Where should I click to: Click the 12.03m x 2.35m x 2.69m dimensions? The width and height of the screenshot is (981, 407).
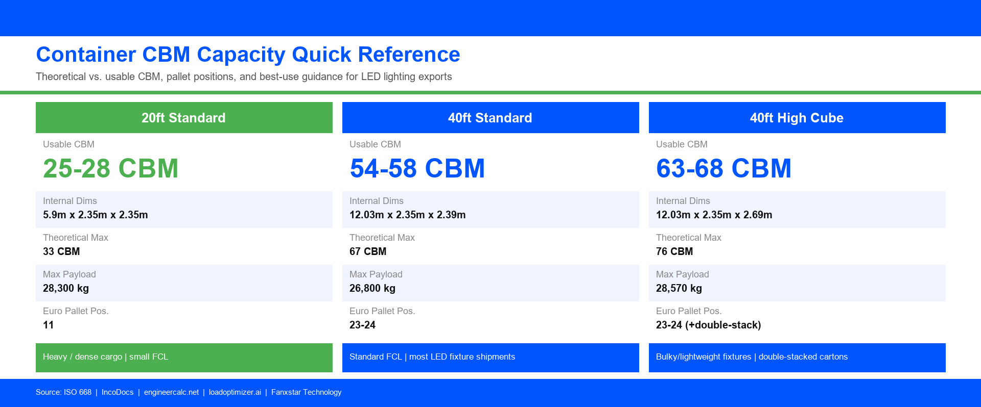pyautogui.click(x=714, y=215)
